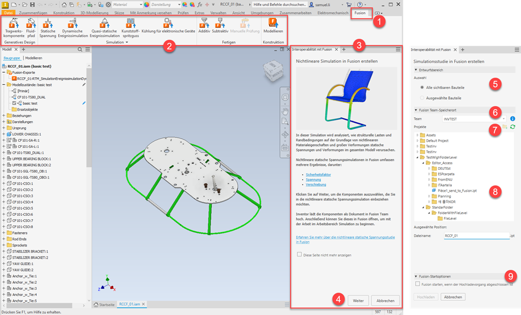This screenshot has width=521, height=315.
Task: Refresh the Projekte list
Action: [x=513, y=127]
